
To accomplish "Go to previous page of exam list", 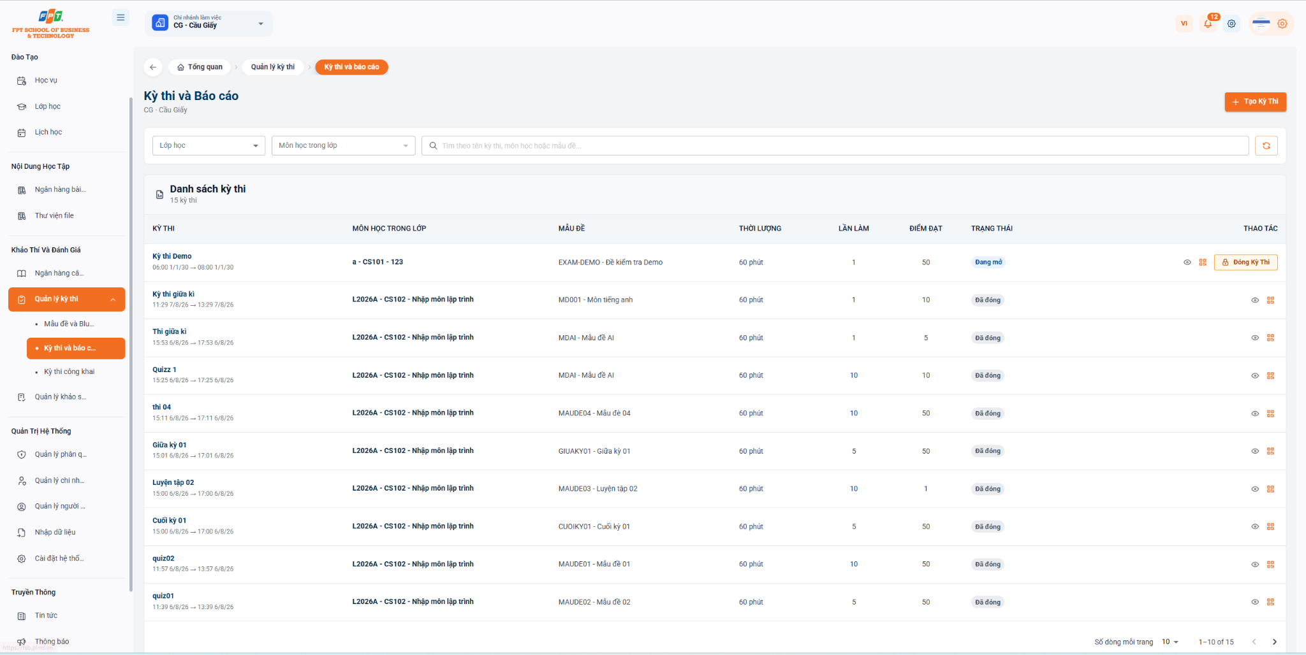I will (1254, 642).
